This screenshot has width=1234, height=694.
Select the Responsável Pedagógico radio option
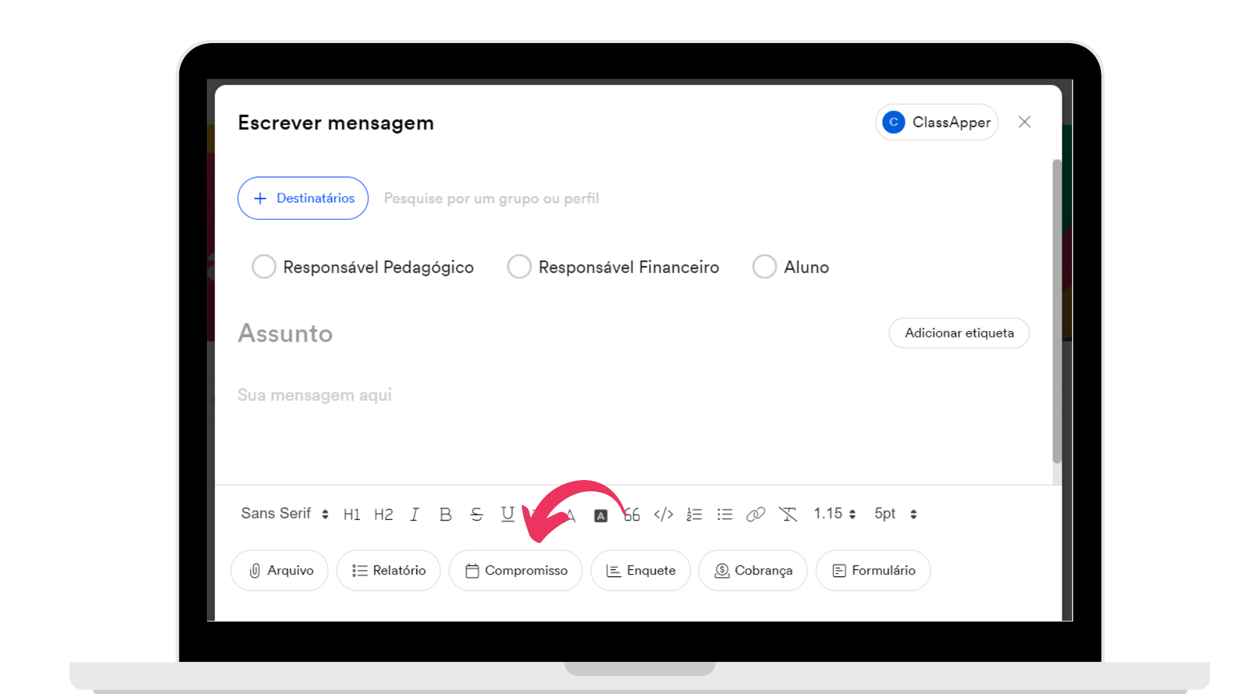[264, 266]
